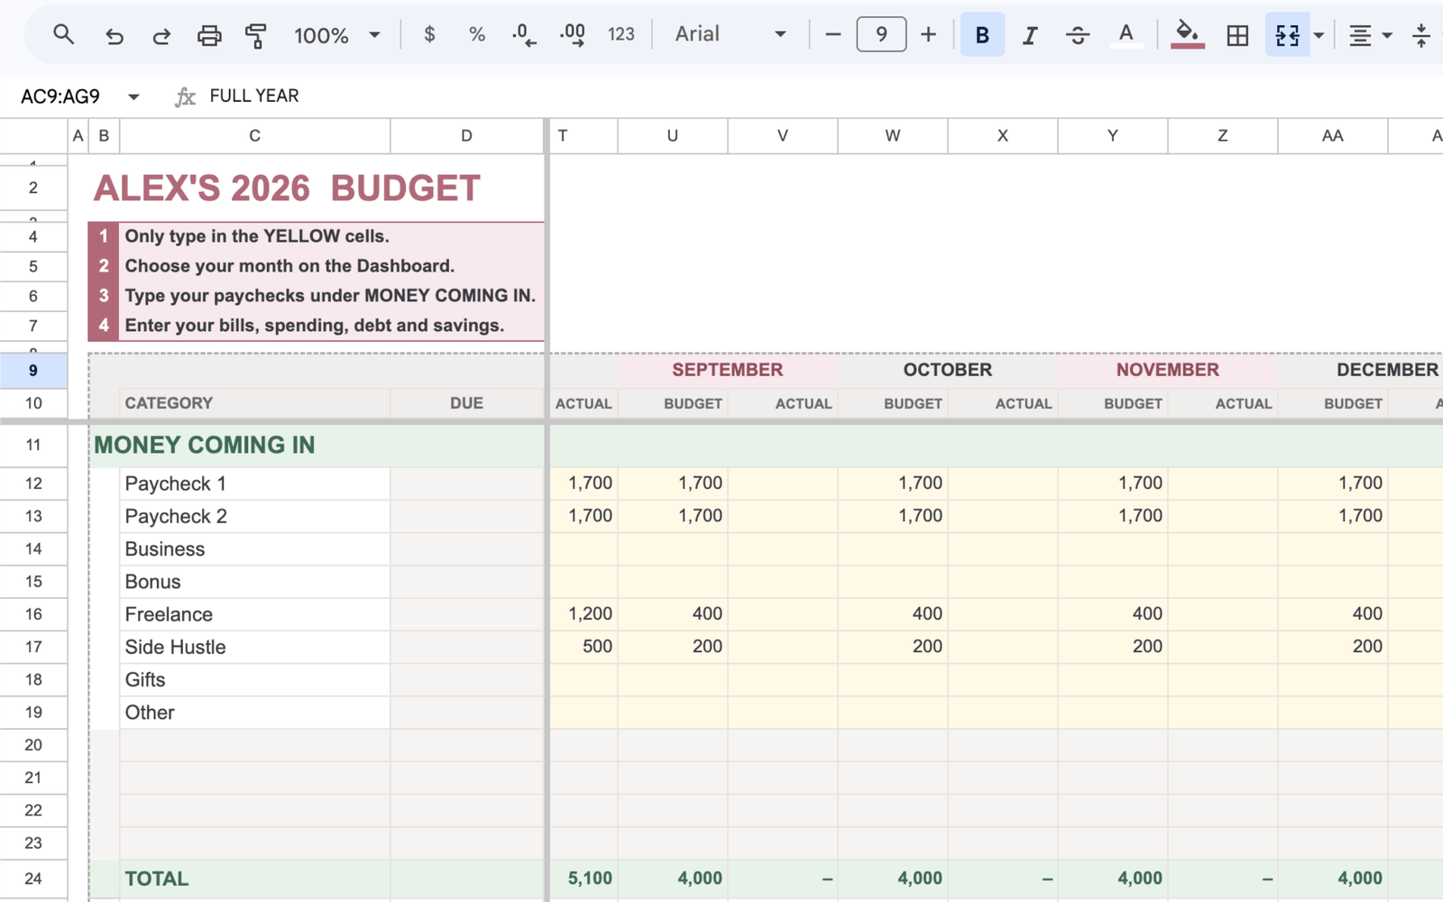Screen dimensions: 1443x902
Task: Toggle strikethrough formatting
Action: [1077, 35]
